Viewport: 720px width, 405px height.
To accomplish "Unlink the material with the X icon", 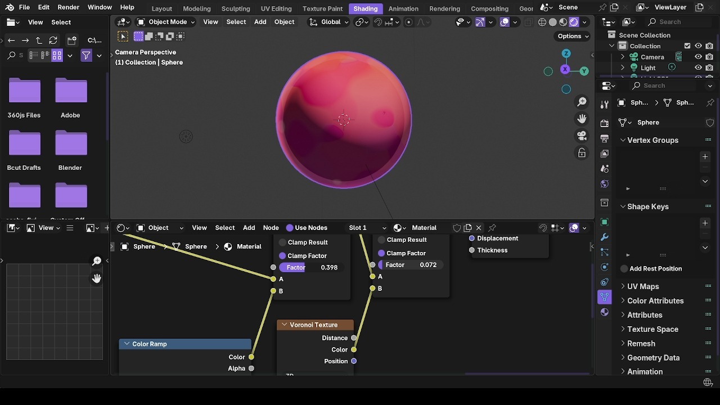I will click(479, 228).
